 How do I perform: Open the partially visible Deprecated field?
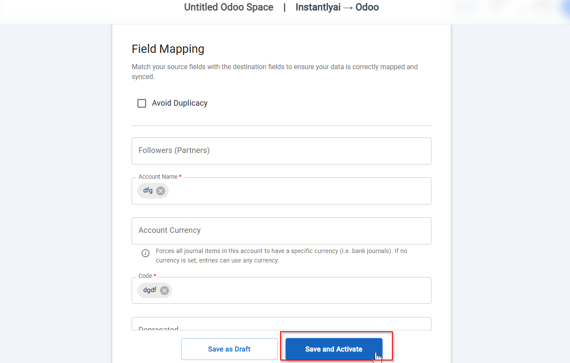click(x=281, y=325)
